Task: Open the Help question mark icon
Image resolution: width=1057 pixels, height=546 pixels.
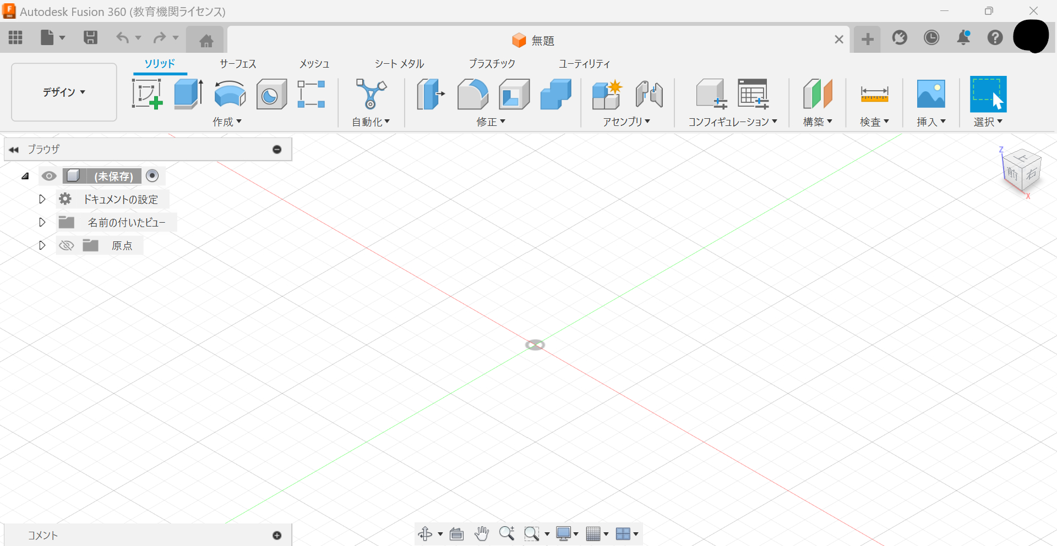Action: click(995, 37)
